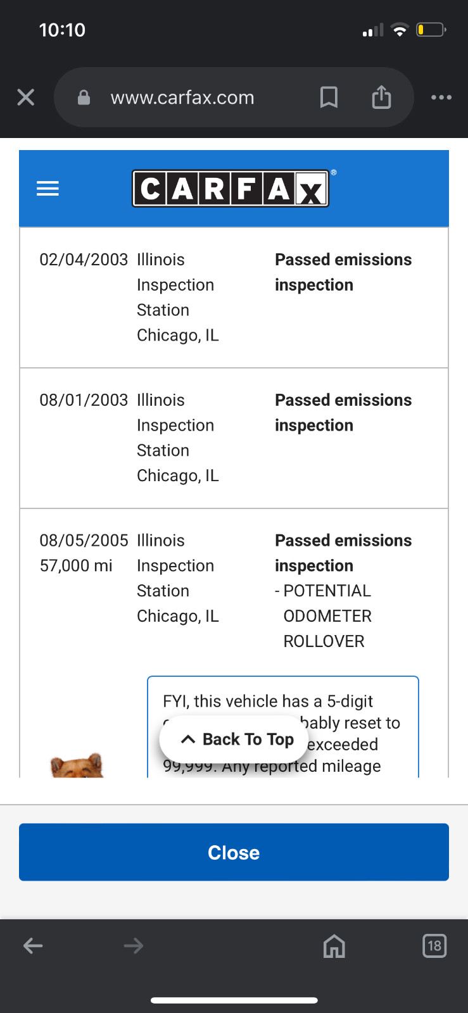The image size is (468, 1013).
Task: Tap the 5-digit odometer FYI box
Action: [283, 727]
